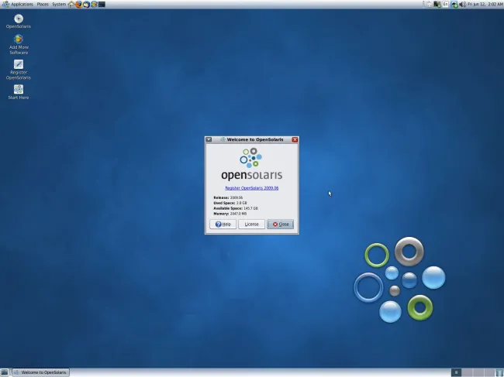
Task: Click the network status tray icon
Action: coord(454,4)
